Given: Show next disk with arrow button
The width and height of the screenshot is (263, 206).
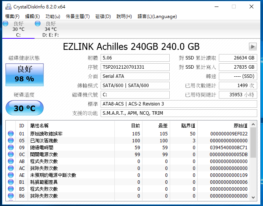Looking at the screenshot, I should (253, 46).
